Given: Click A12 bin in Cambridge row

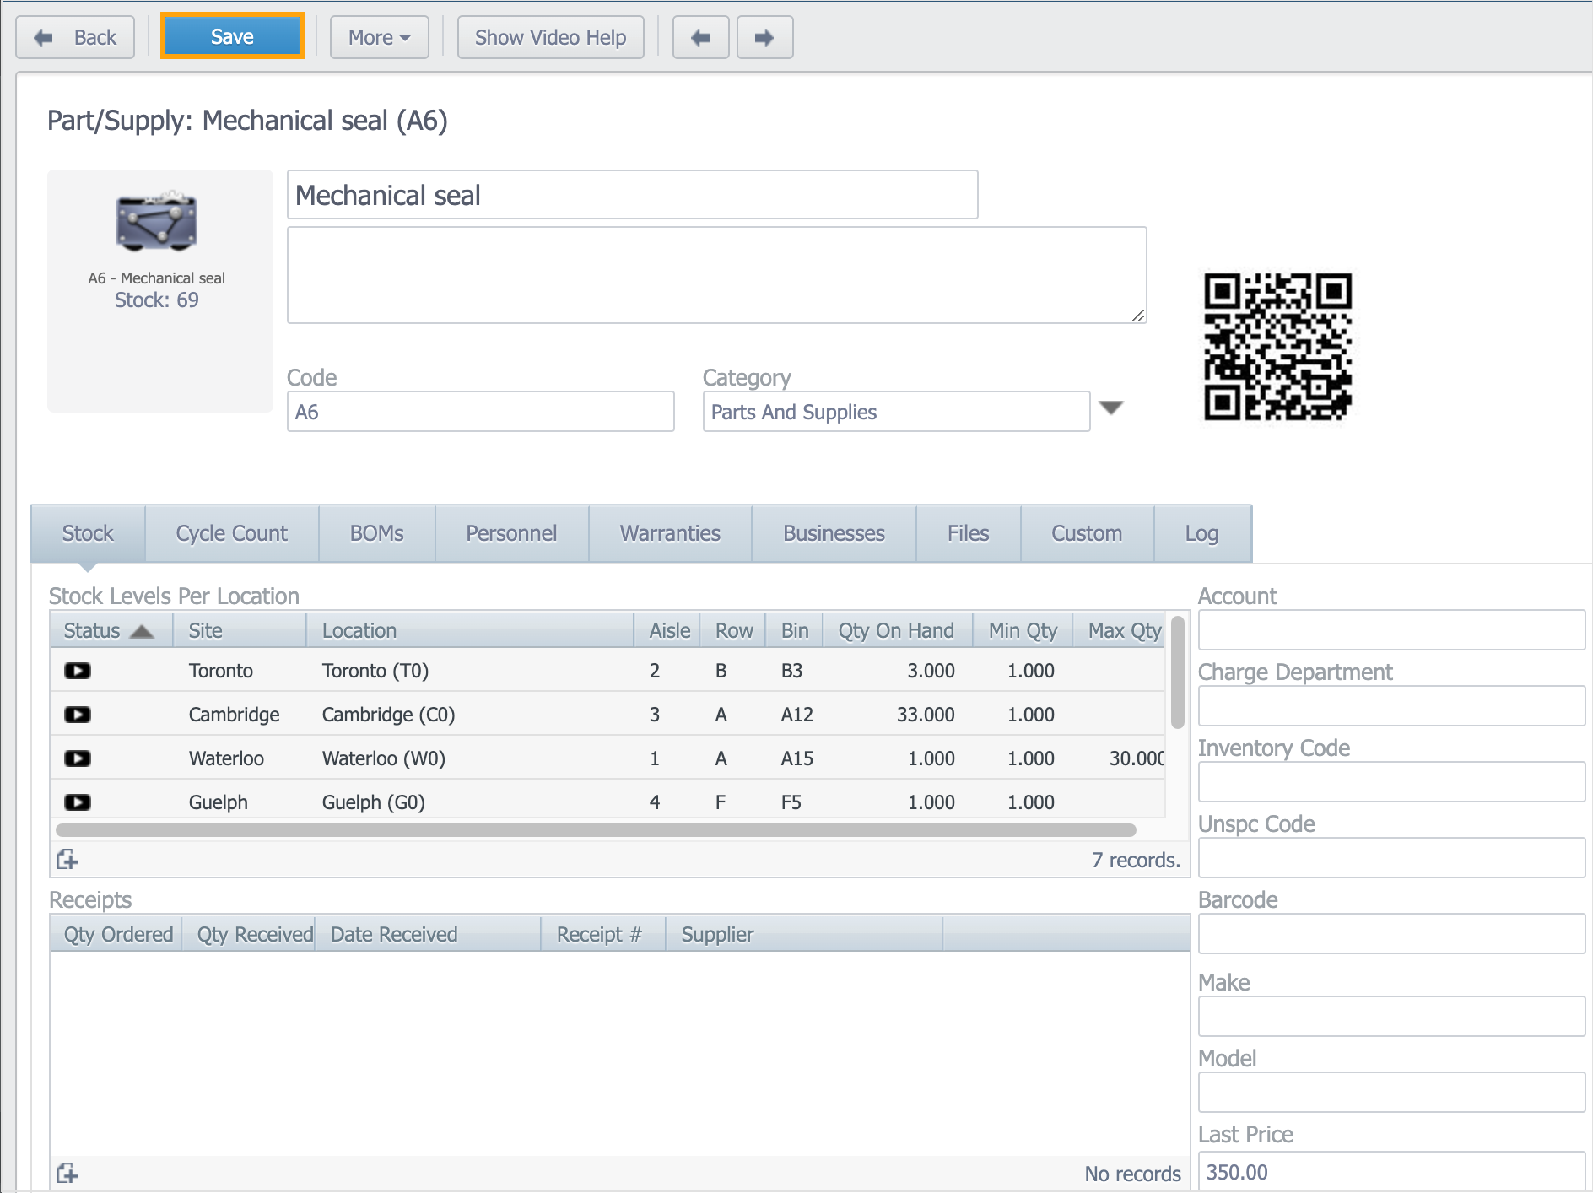Looking at the screenshot, I should [x=796, y=715].
